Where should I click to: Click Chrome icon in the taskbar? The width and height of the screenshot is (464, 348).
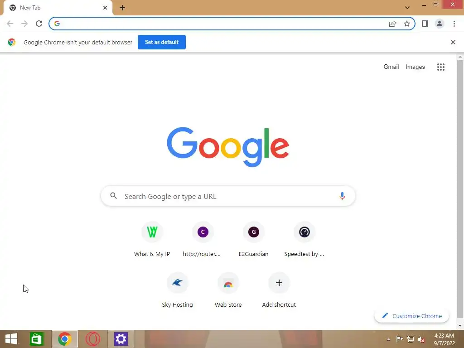[x=64, y=339]
